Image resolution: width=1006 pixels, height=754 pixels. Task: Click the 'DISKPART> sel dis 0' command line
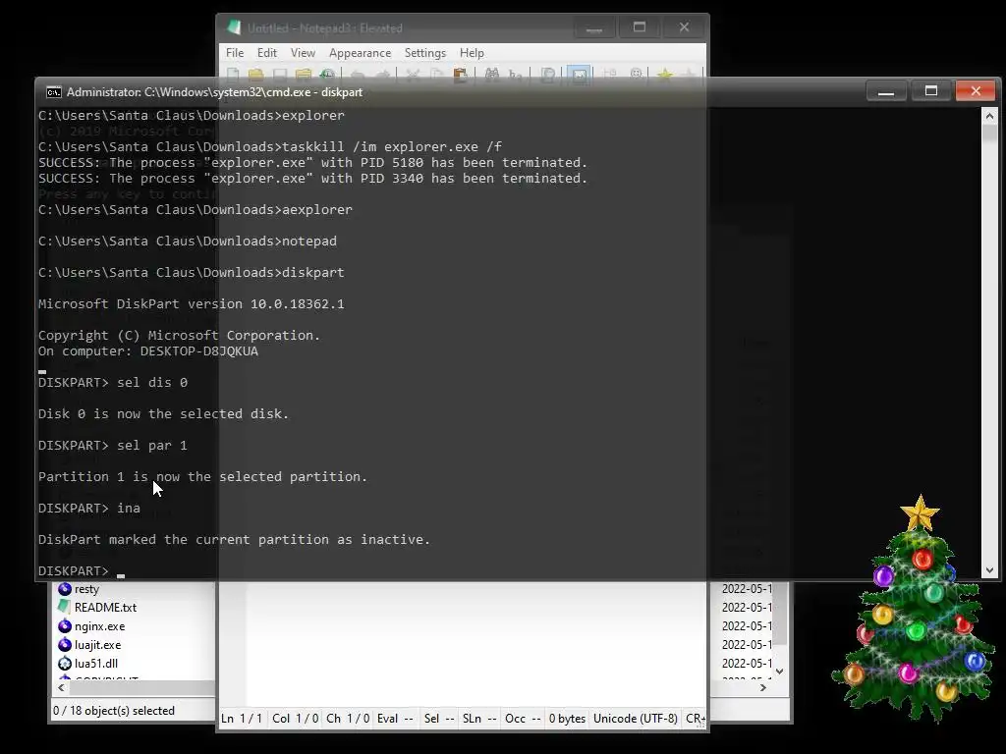[113, 383]
